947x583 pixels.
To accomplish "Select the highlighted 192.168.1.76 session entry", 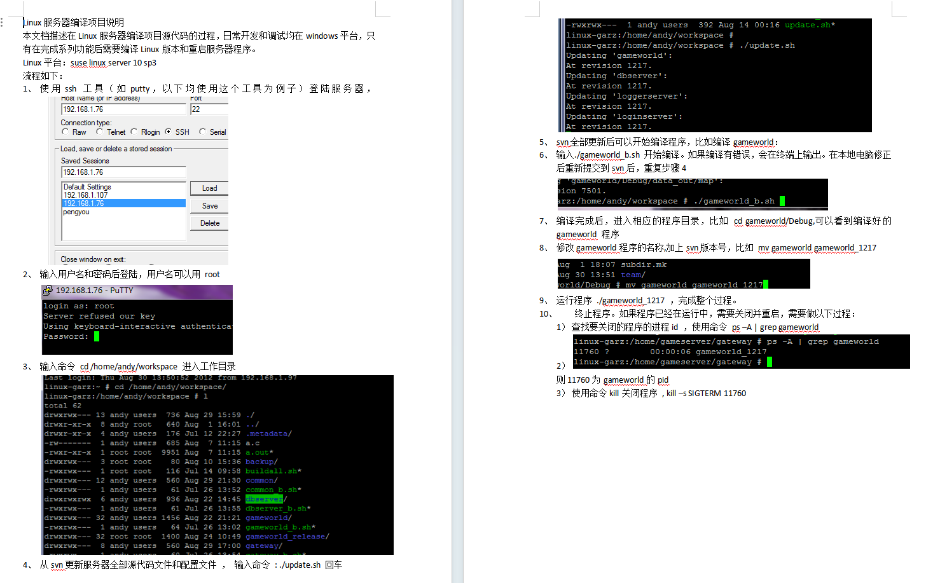I will pyautogui.click(x=124, y=203).
